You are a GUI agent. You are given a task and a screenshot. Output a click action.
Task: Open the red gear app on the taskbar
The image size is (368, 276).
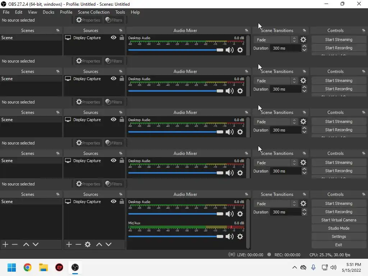coord(59,267)
